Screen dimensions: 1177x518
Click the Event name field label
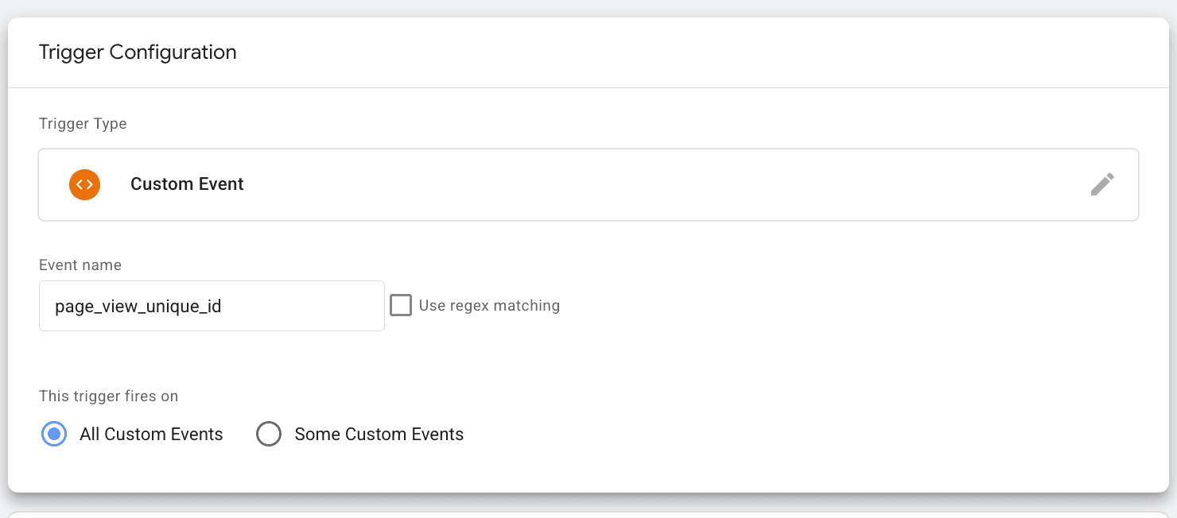pyautogui.click(x=80, y=265)
